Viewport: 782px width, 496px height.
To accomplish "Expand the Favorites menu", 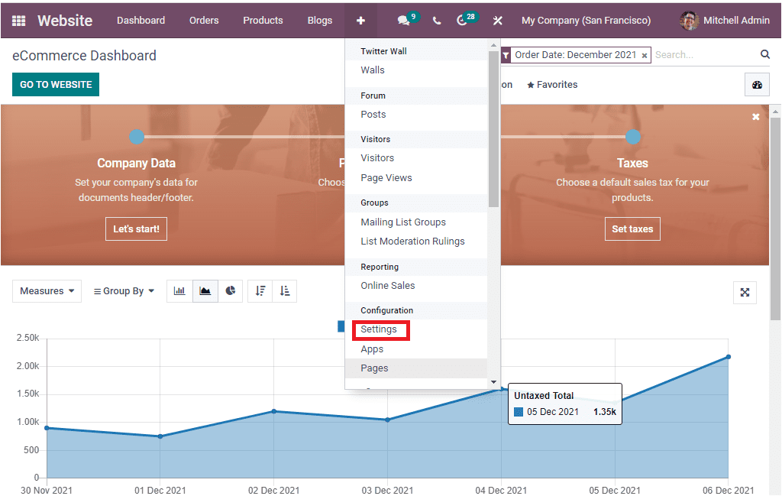I will (551, 84).
